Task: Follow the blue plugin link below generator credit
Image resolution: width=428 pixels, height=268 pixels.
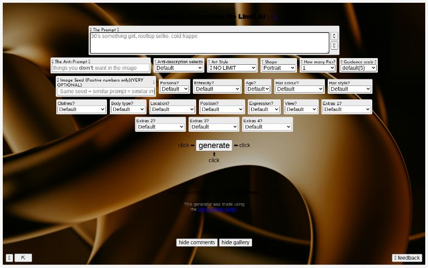Action: (217, 209)
